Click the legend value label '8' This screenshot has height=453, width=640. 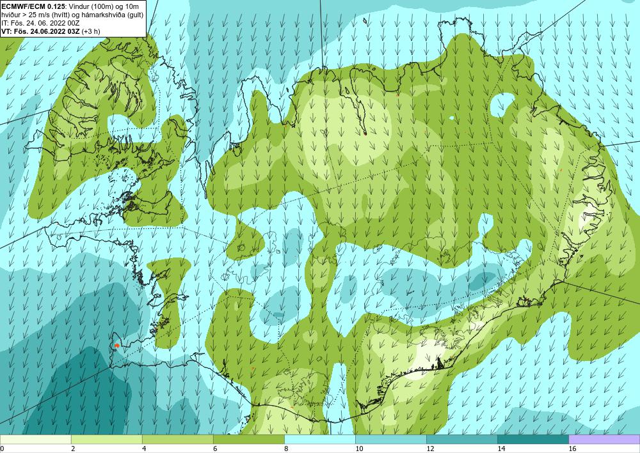coord(285,449)
